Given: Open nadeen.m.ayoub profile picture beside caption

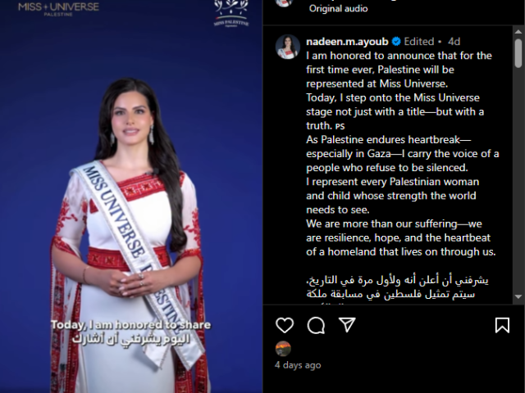Looking at the screenshot, I should [x=288, y=47].
